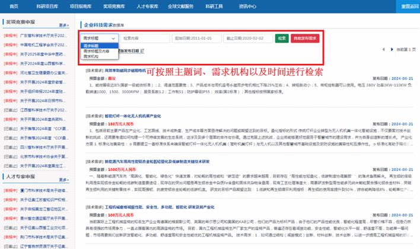Click the sort icon beside 发布日期
Image resolution: width=420 pixels, height=249 pixels.
[x=142, y=51]
